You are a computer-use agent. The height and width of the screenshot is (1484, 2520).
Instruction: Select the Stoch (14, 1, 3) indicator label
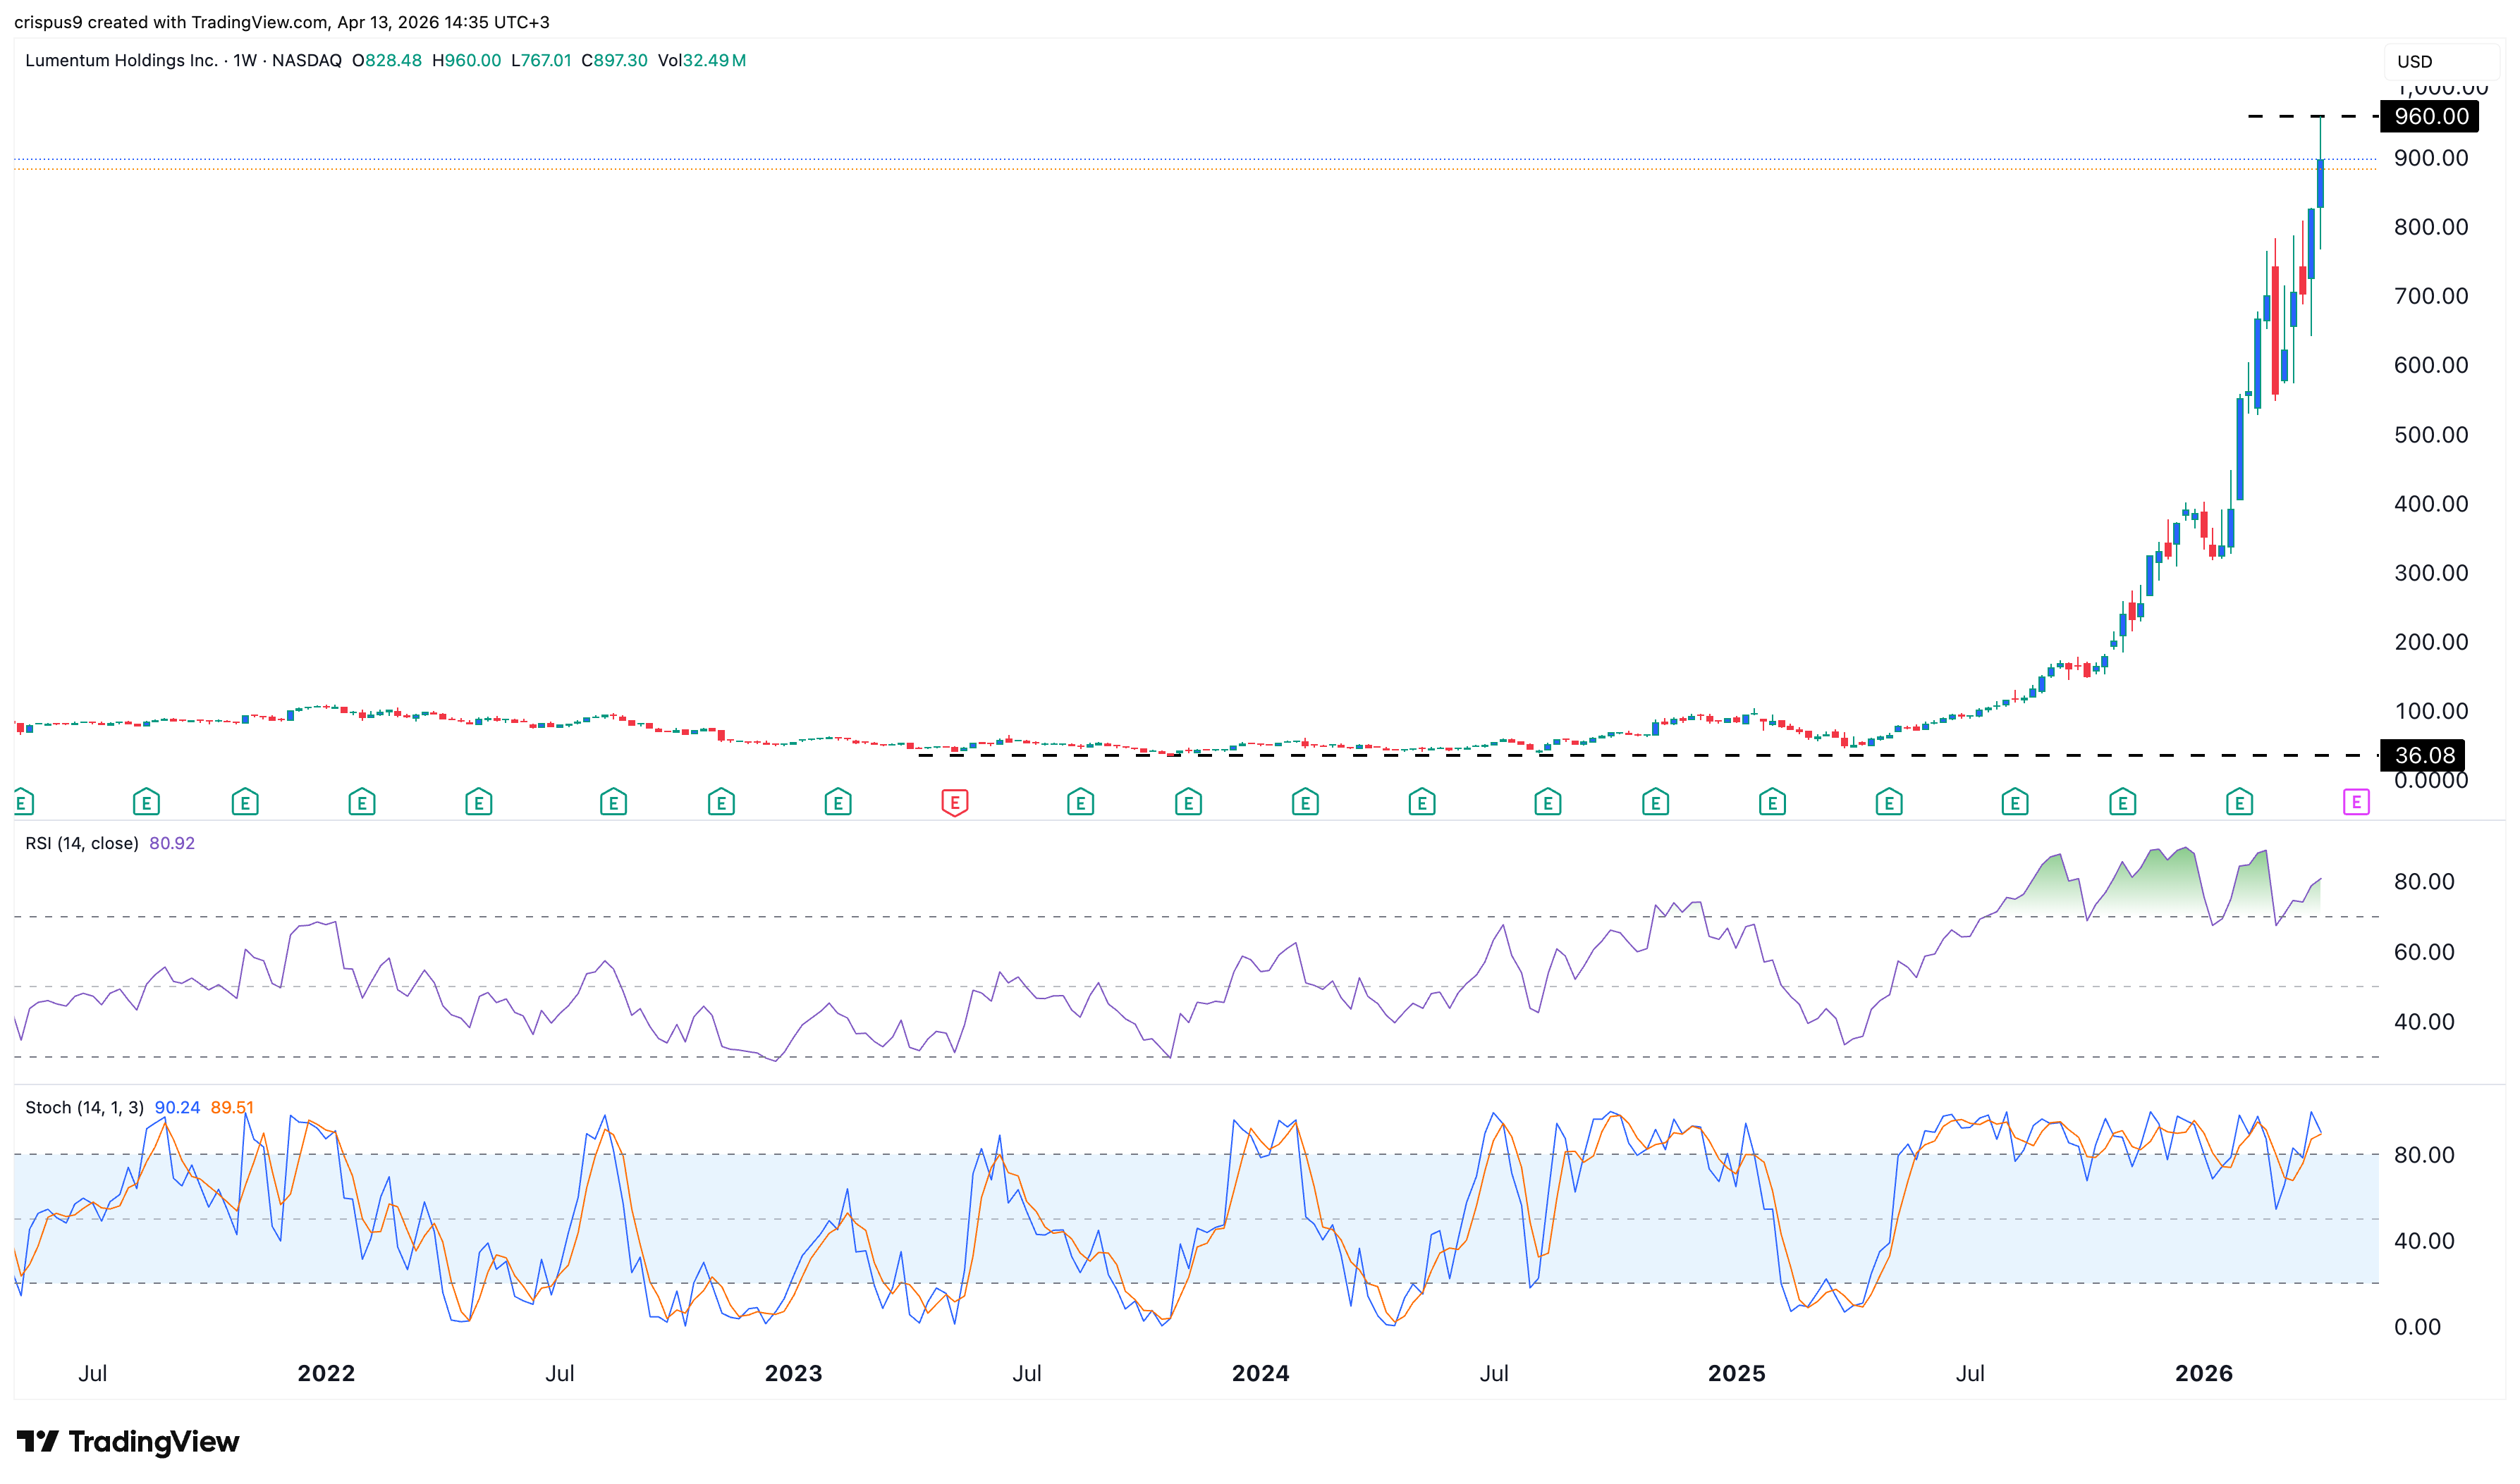(84, 1108)
